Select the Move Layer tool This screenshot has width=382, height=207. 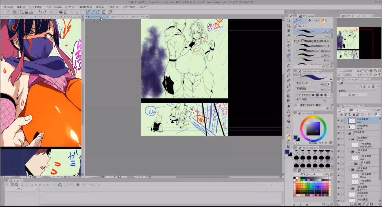coord(288,45)
